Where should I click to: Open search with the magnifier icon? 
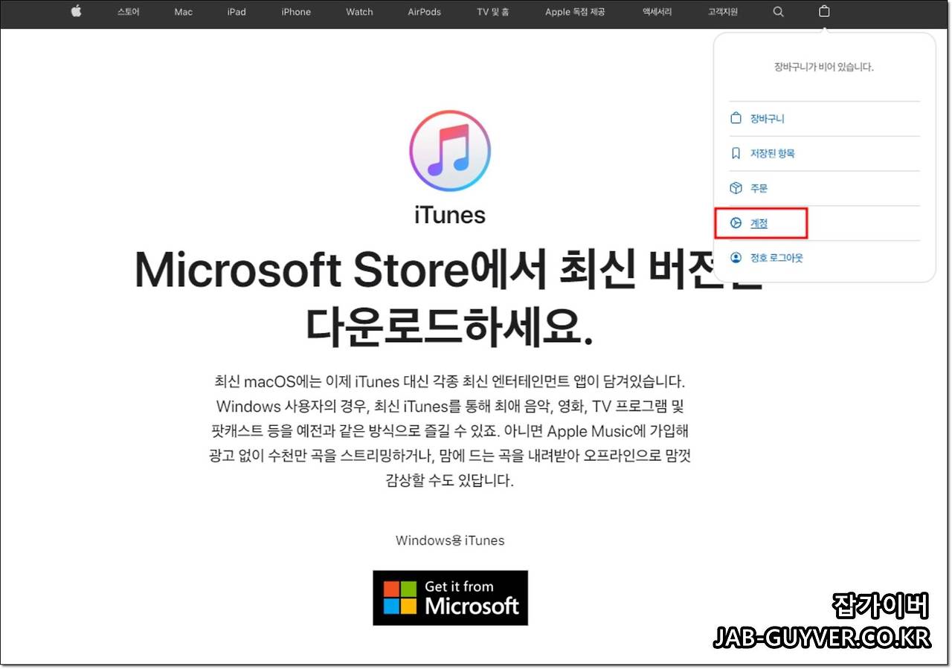pos(778,11)
